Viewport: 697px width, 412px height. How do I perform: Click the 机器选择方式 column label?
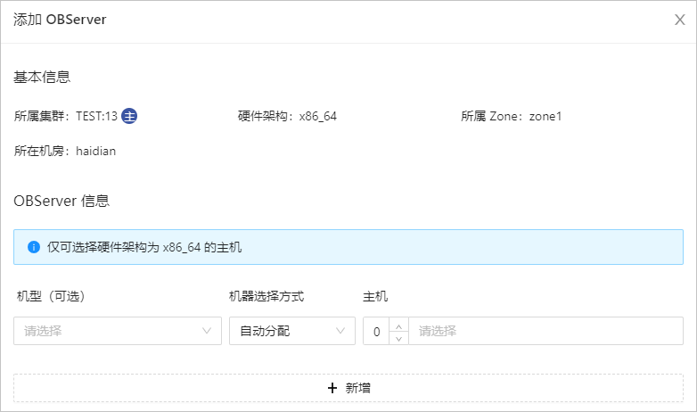coord(266,296)
